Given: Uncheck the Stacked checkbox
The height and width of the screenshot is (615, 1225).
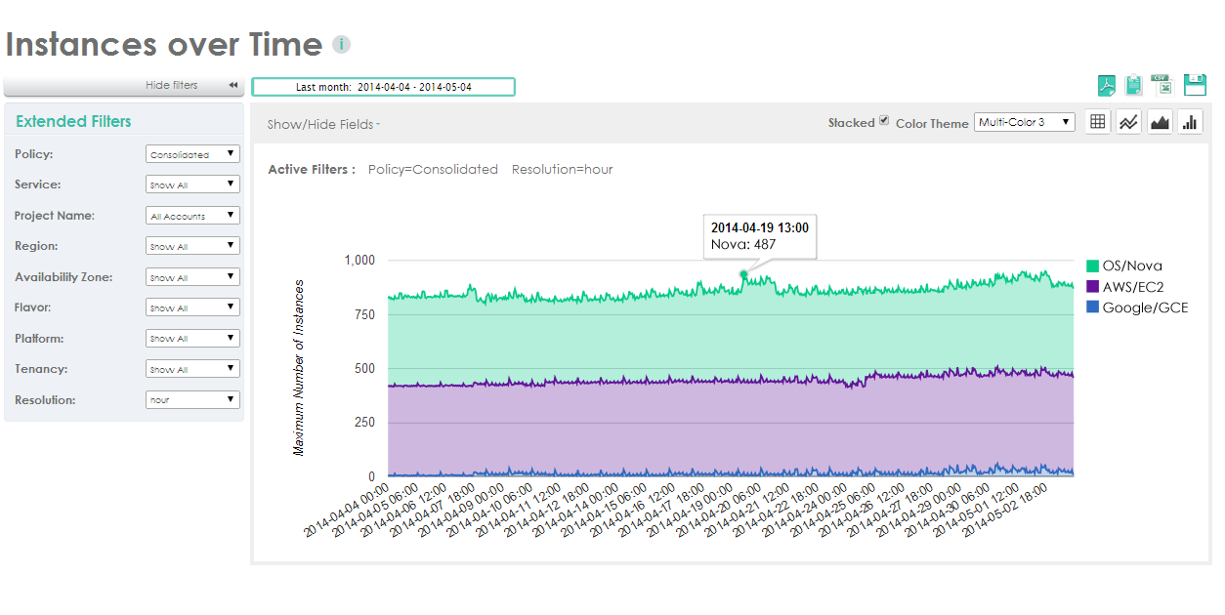Looking at the screenshot, I should tap(884, 121).
